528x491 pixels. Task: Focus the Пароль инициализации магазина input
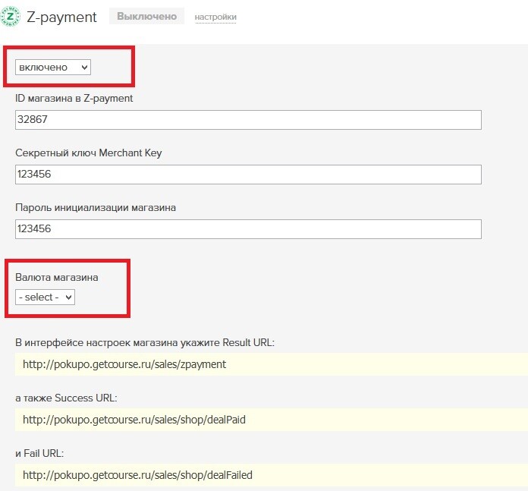[248, 229]
